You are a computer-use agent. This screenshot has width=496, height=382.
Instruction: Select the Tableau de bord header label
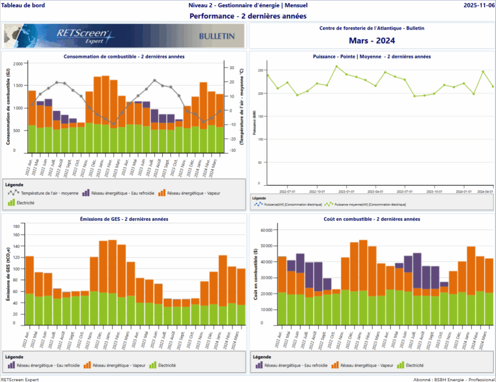pyautogui.click(x=23, y=6)
